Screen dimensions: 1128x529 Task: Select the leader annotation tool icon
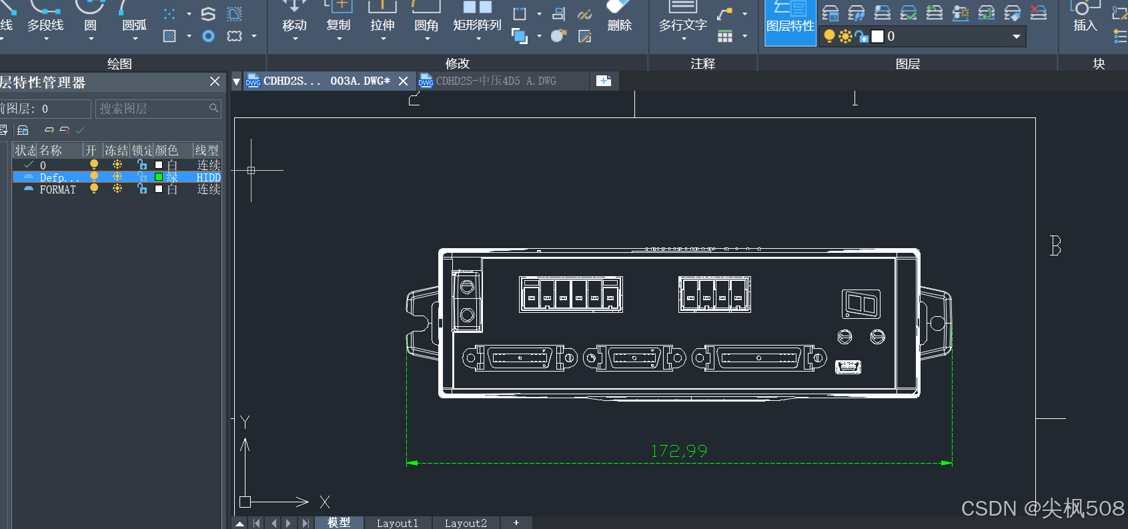725,14
